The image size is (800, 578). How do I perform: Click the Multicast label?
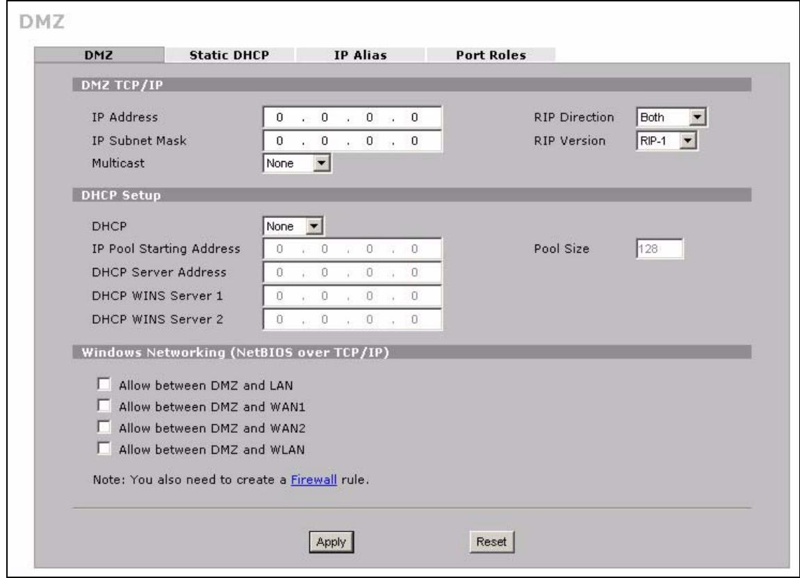point(118,163)
